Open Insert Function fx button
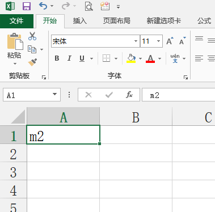 tap(129, 95)
